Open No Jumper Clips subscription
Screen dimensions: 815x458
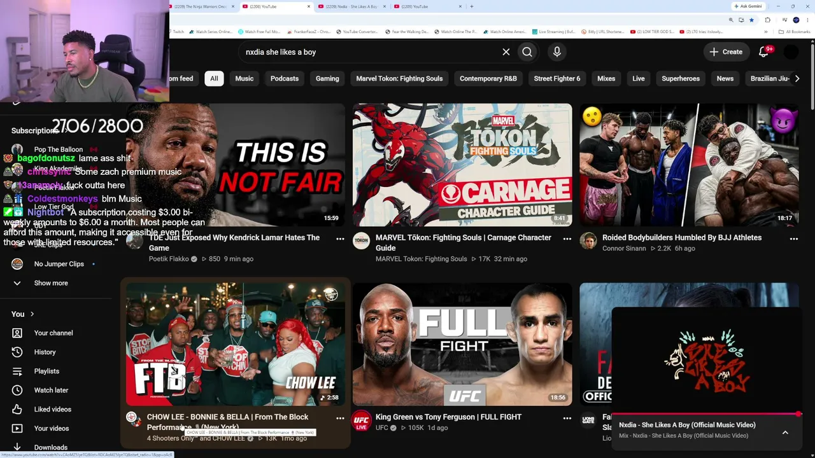point(59,264)
